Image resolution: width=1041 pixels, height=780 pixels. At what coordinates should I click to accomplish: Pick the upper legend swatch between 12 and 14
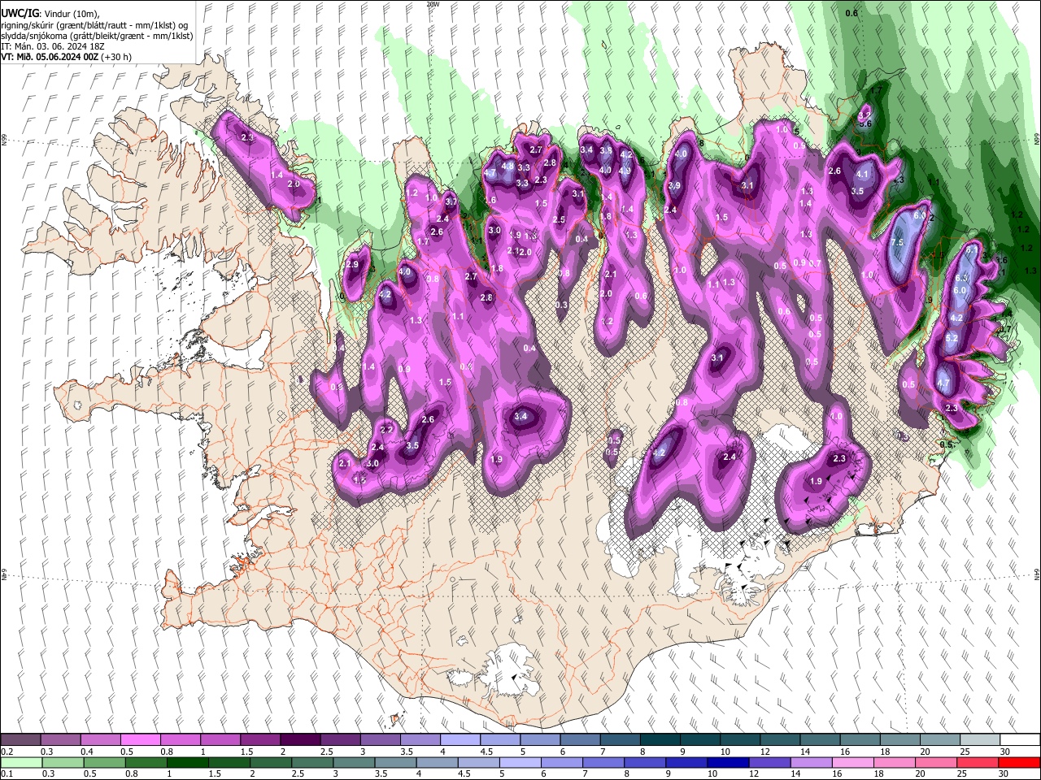tap(779, 740)
